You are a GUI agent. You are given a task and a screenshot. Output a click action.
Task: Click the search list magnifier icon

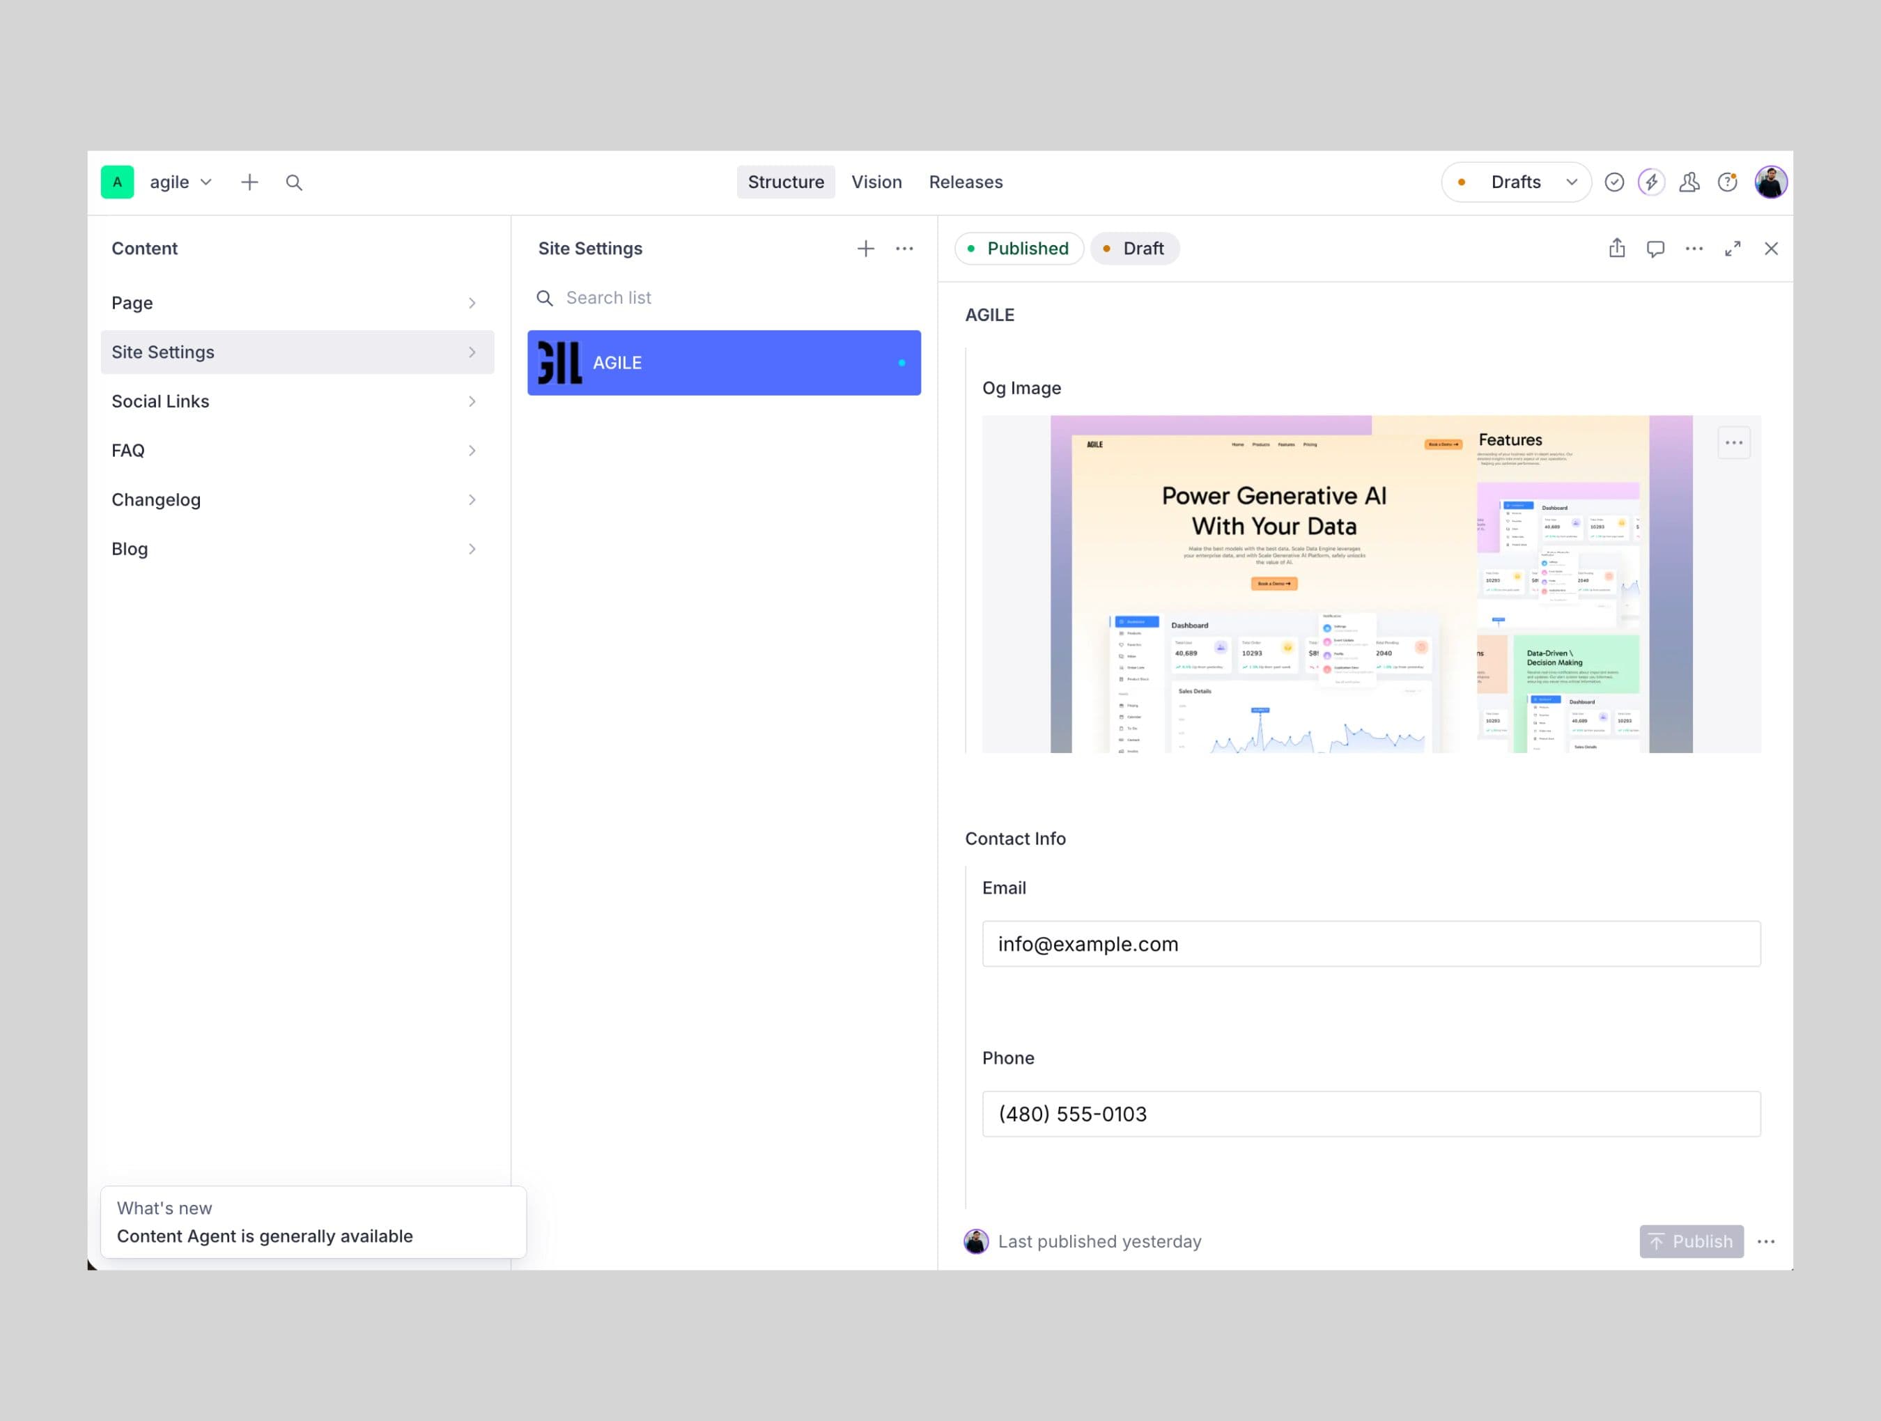coord(545,297)
